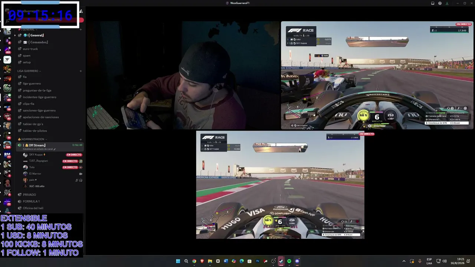
Task: Open the fia channel
Action: pyautogui.click(x=50, y=77)
